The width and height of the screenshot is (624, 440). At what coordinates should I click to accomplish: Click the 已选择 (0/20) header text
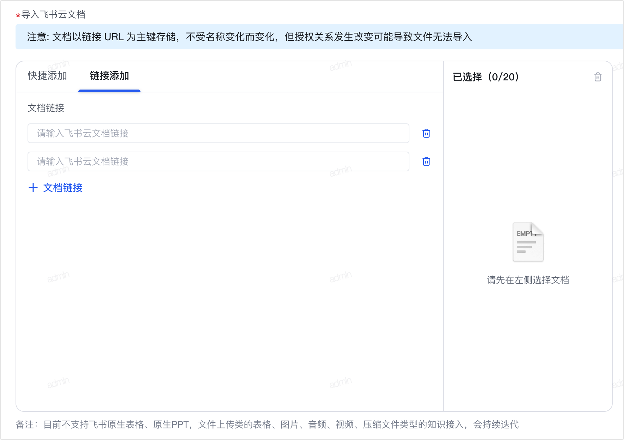pyautogui.click(x=486, y=77)
